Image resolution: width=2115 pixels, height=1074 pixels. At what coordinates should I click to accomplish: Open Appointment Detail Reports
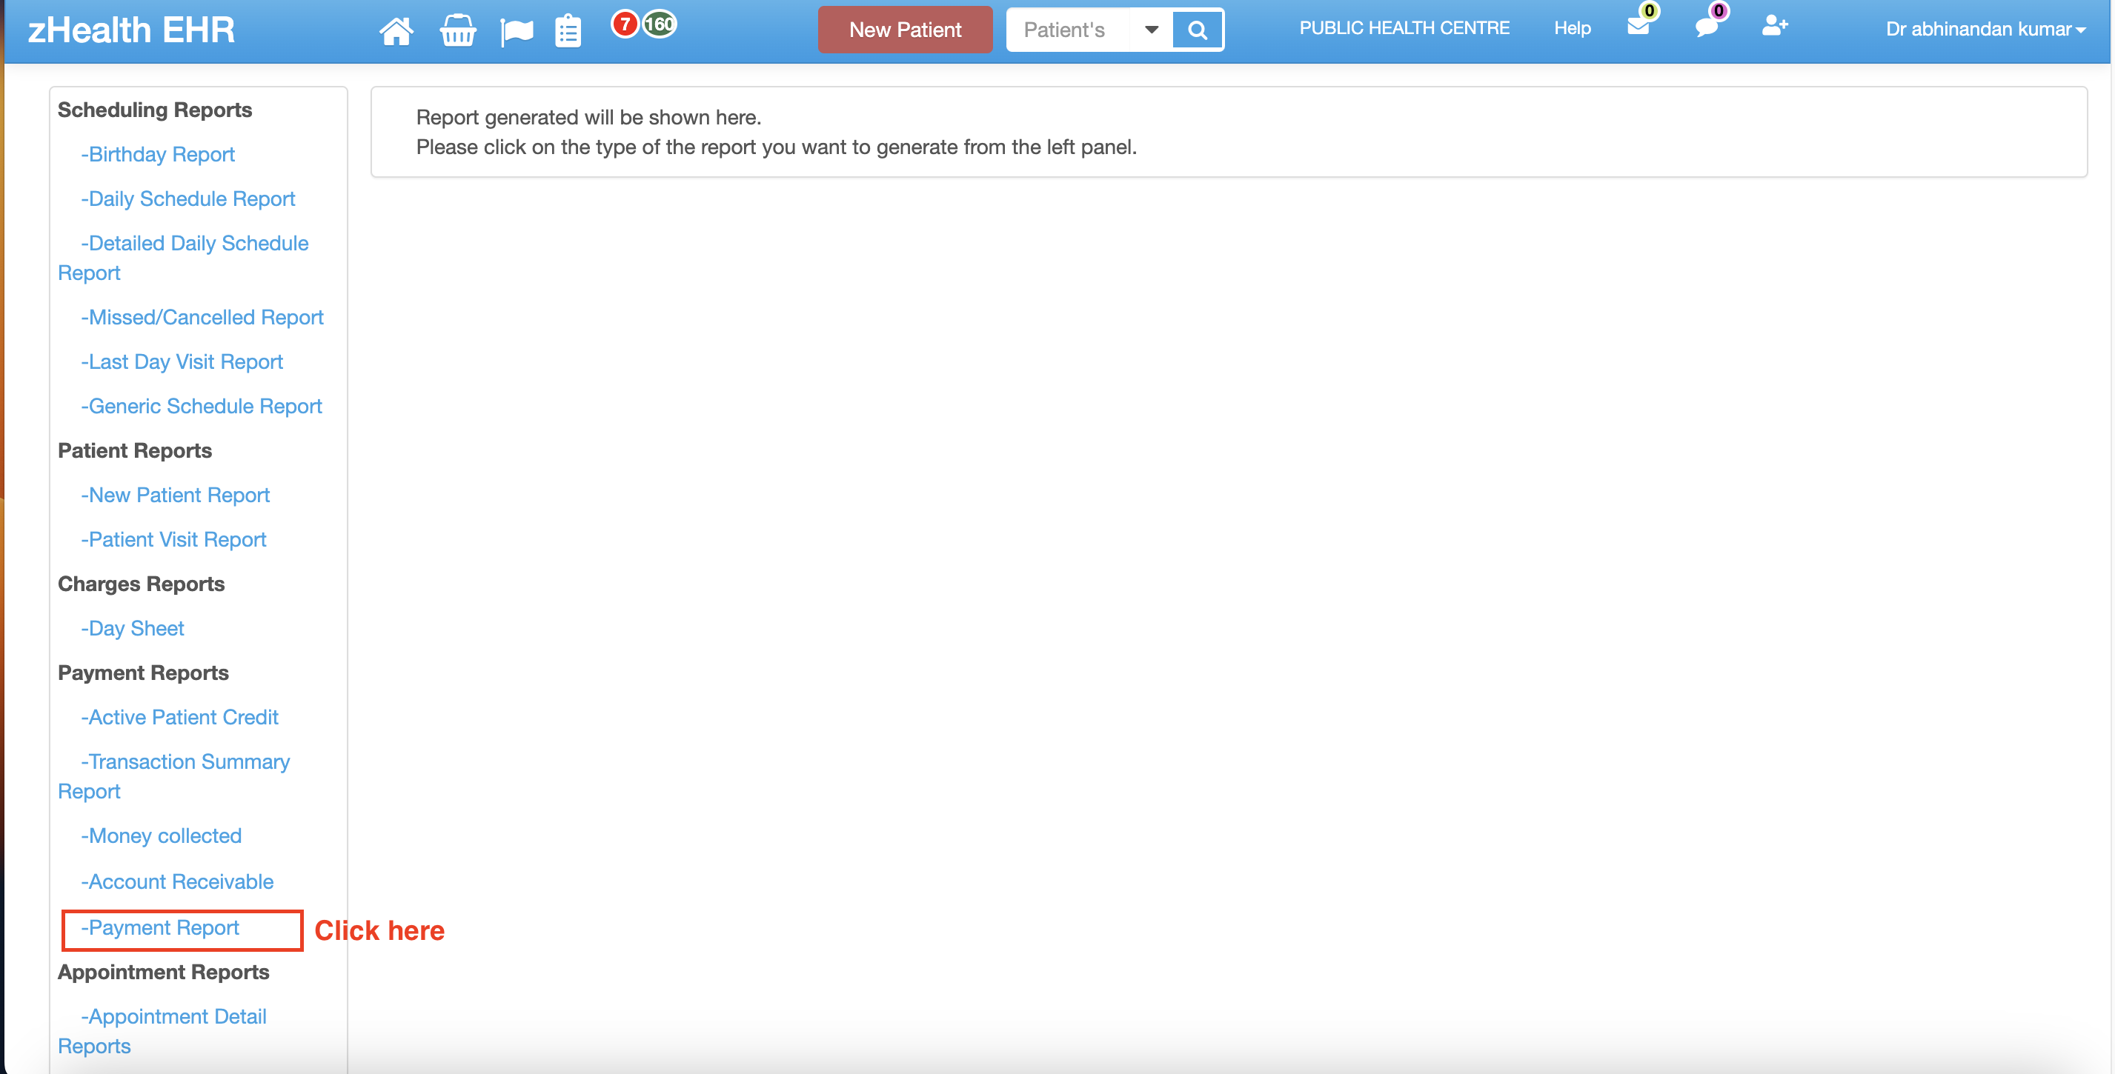[162, 1031]
